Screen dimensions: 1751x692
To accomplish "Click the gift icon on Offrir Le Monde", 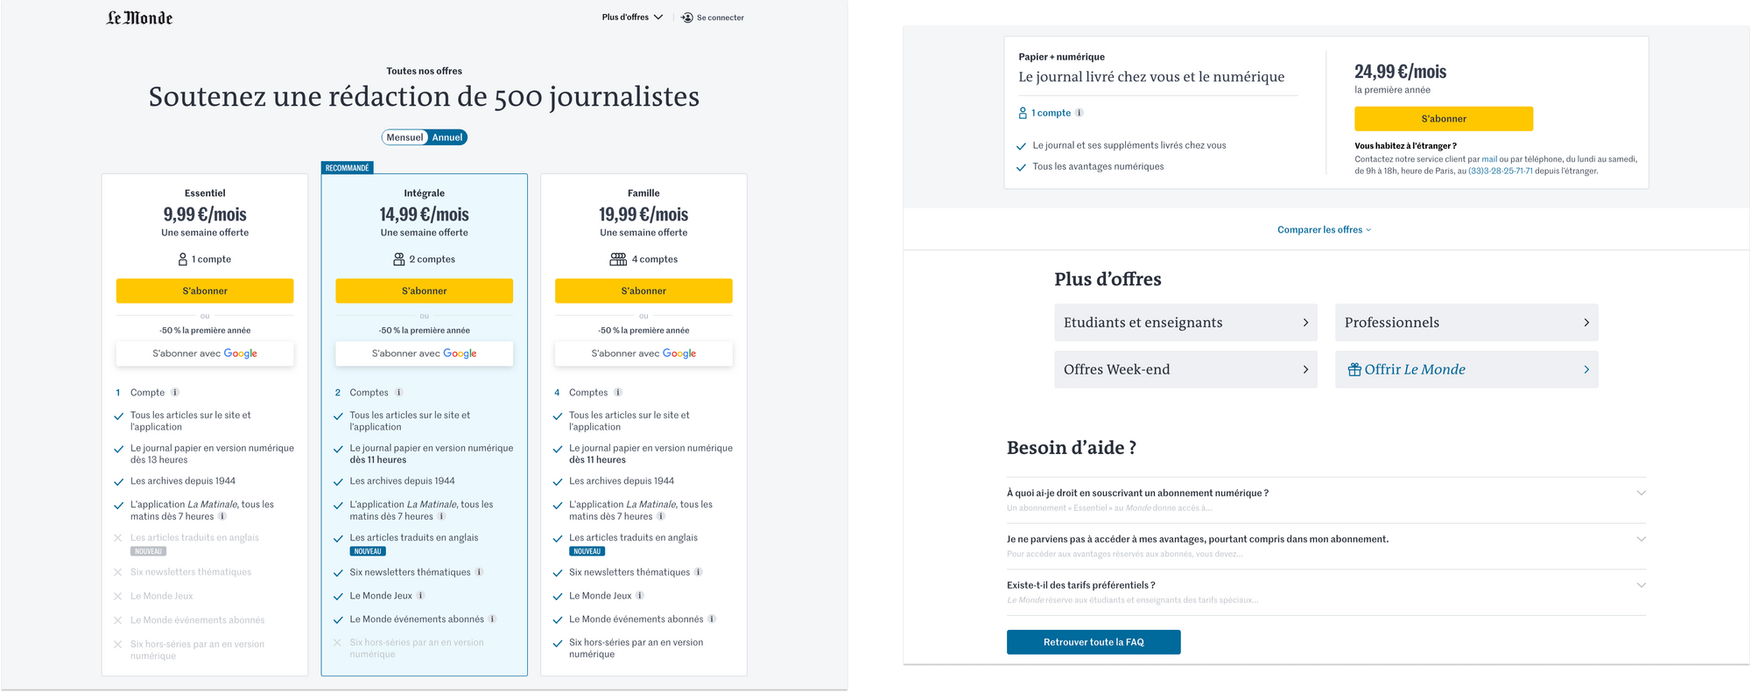I will click(x=1354, y=369).
